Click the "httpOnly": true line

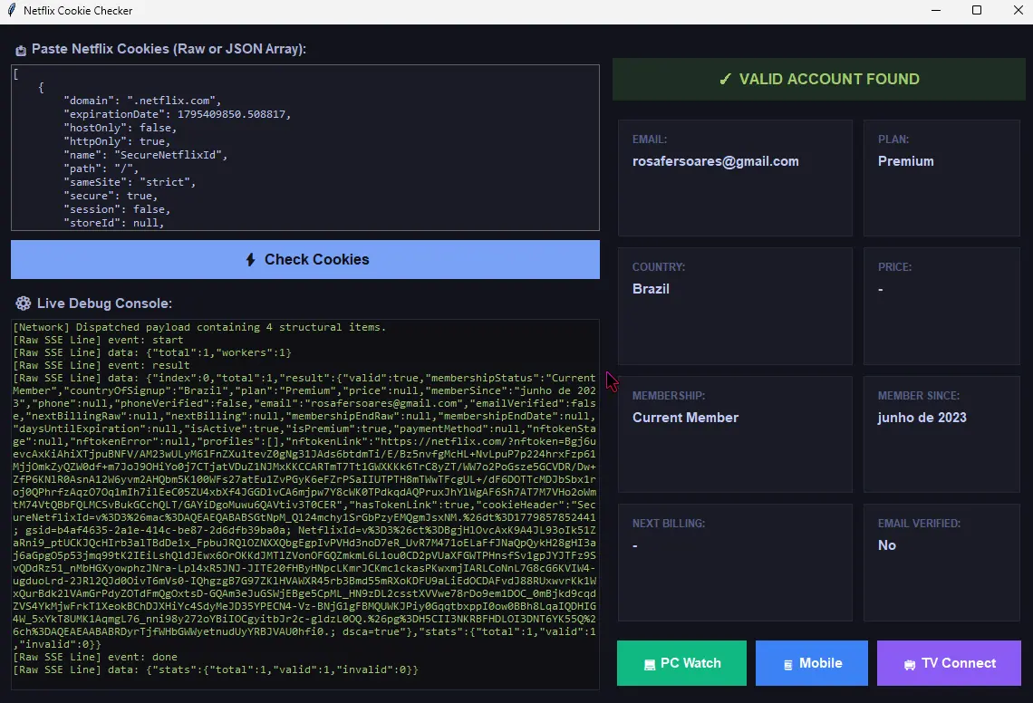click(x=117, y=141)
